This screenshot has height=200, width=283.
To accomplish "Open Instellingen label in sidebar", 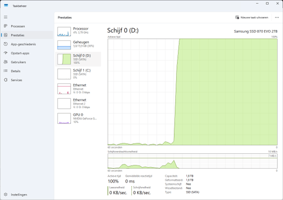I will [19, 194].
